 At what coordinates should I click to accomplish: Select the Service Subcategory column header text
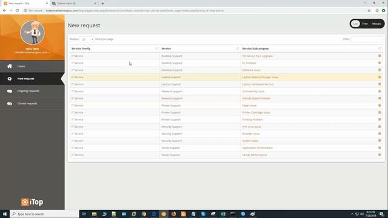click(x=255, y=48)
